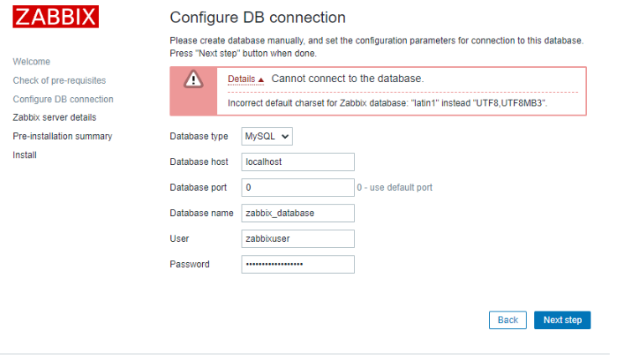The width and height of the screenshot is (629, 355).
Task: Select Check of pre-requisites step
Action: point(59,80)
